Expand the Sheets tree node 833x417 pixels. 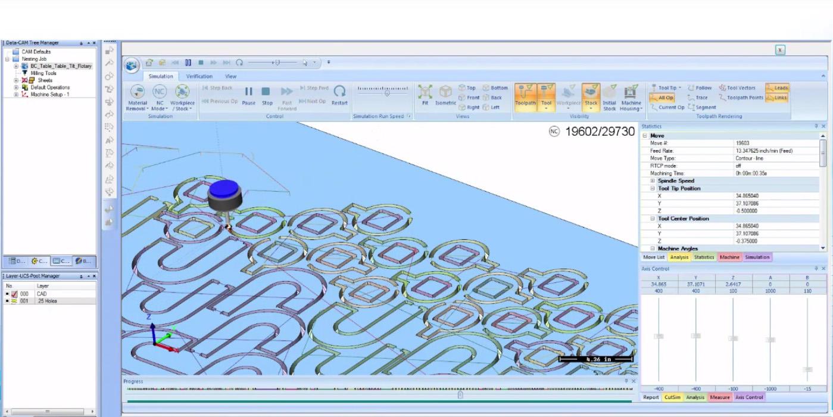point(16,80)
